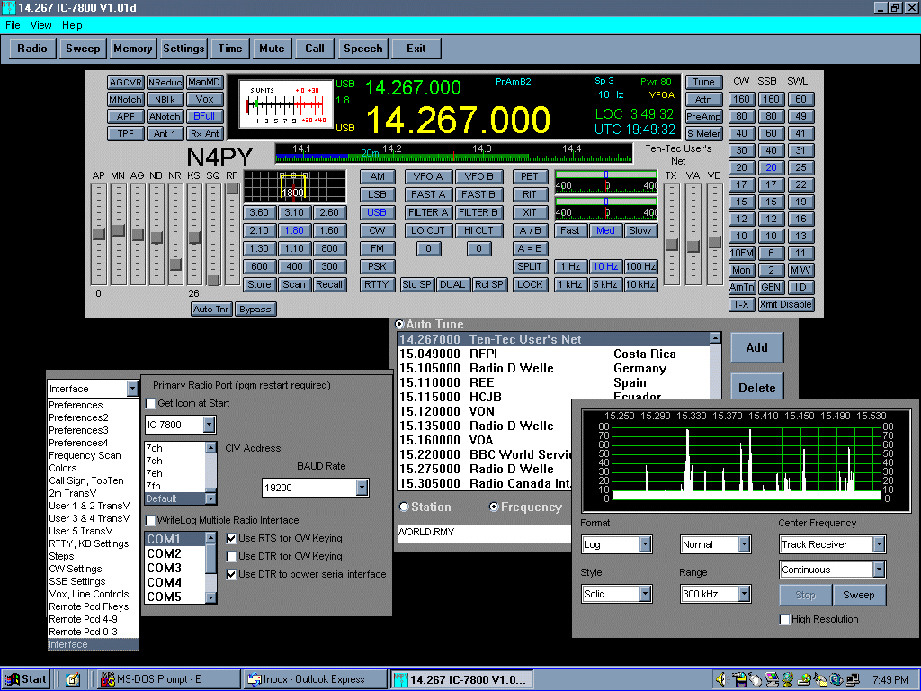The height and width of the screenshot is (691, 921).
Task: Toggle the Vox button
Action: tap(204, 99)
